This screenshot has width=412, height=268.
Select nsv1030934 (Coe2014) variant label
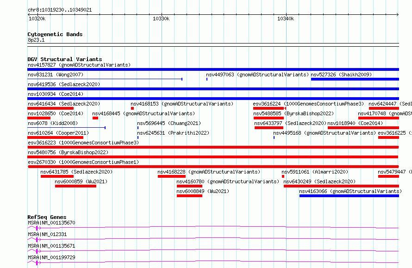(x=56, y=94)
